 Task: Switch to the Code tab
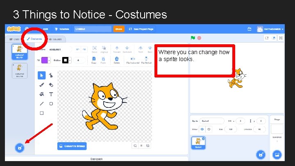point(14,39)
